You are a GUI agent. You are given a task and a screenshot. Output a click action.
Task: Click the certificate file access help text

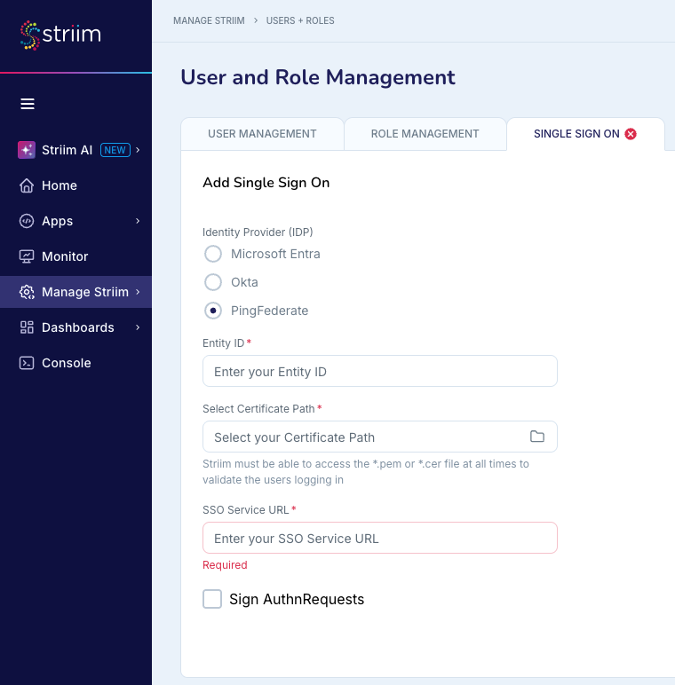[366, 472]
